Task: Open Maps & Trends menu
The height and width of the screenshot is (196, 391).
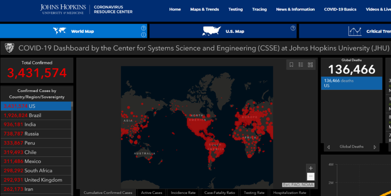Action: [x=204, y=9]
